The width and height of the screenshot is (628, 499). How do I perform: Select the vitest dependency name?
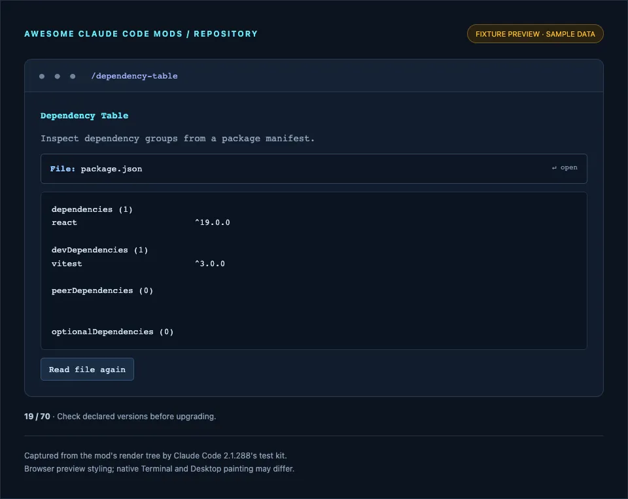[x=67, y=264]
